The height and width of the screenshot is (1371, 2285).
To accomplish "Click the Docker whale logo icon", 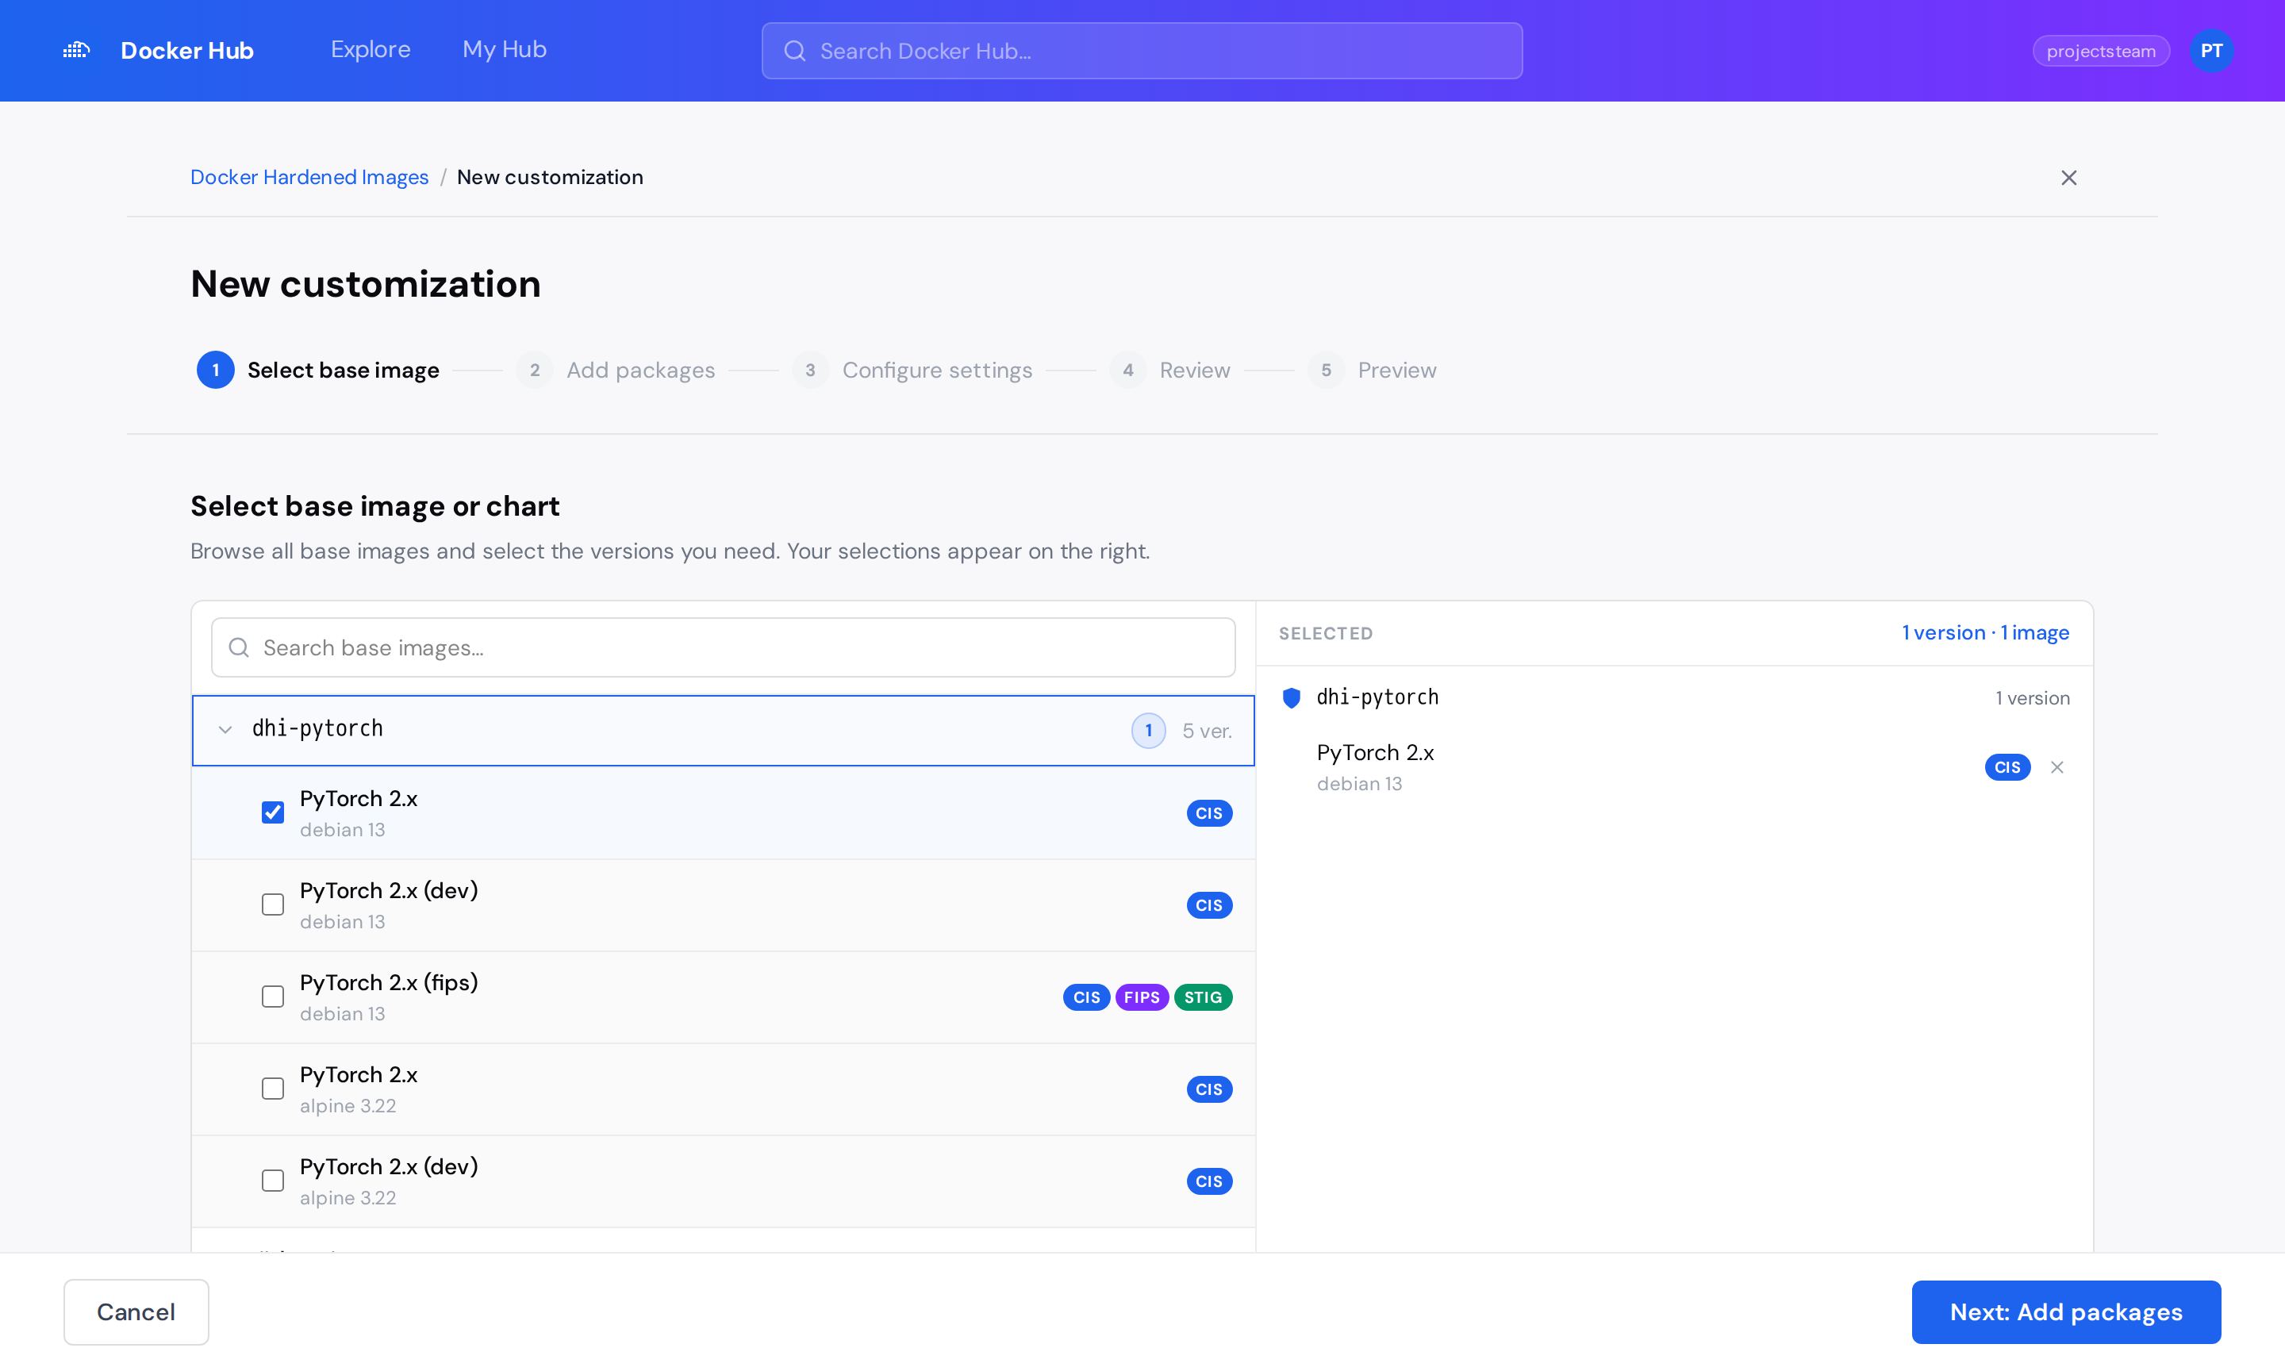I will pos(77,50).
